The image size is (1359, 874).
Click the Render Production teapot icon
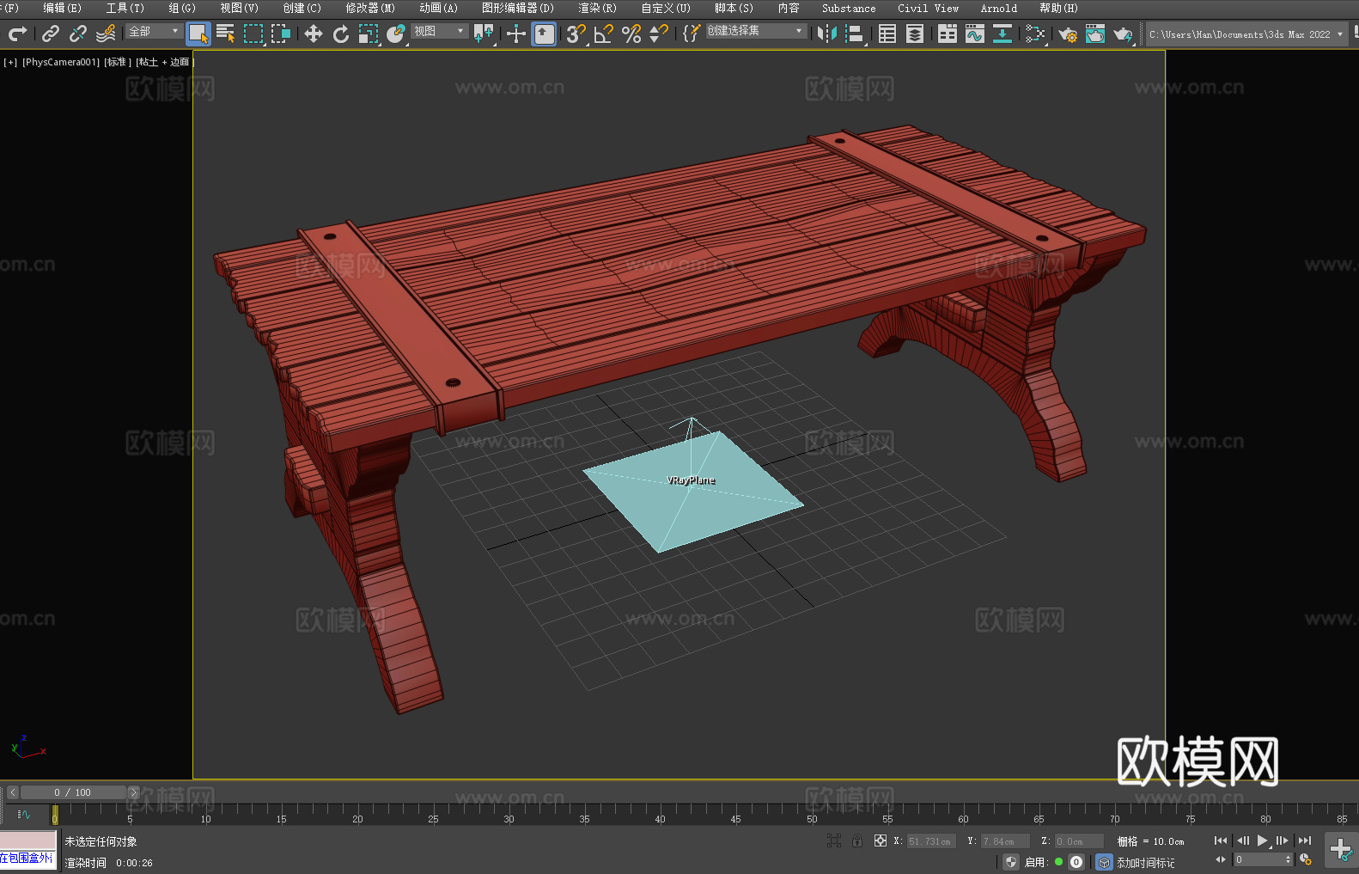coord(1123,34)
